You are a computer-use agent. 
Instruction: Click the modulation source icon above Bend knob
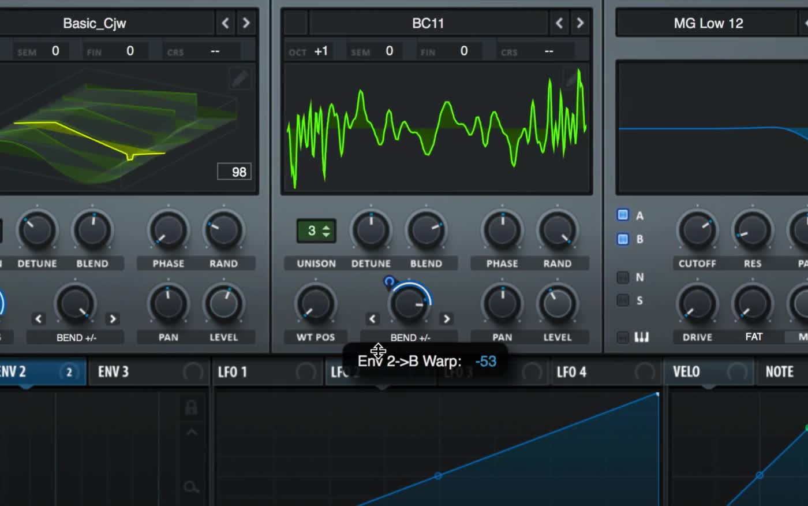[x=390, y=282]
